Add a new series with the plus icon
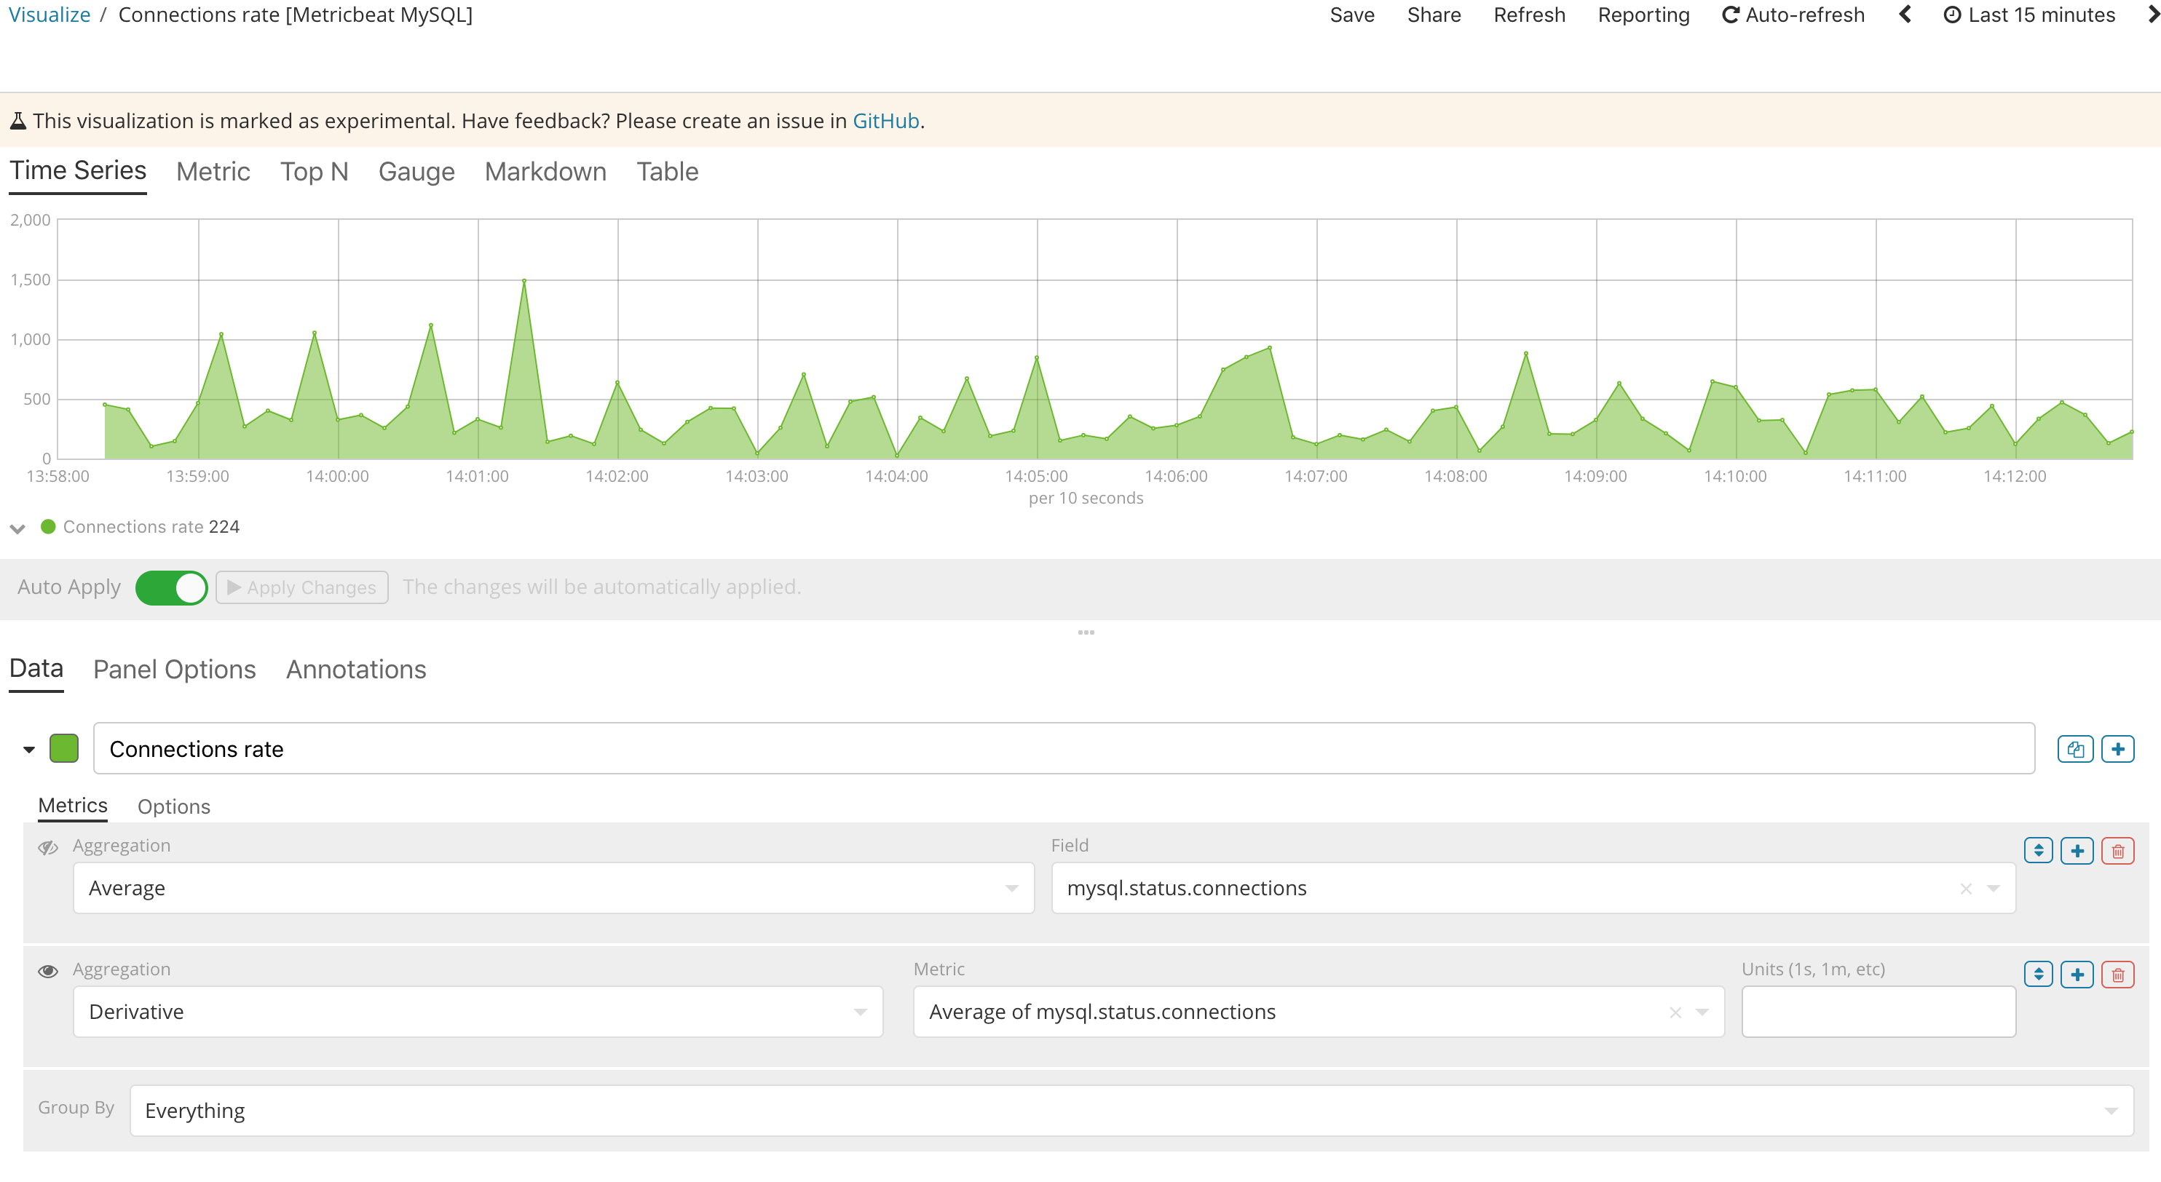2161x1182 pixels. [2118, 749]
